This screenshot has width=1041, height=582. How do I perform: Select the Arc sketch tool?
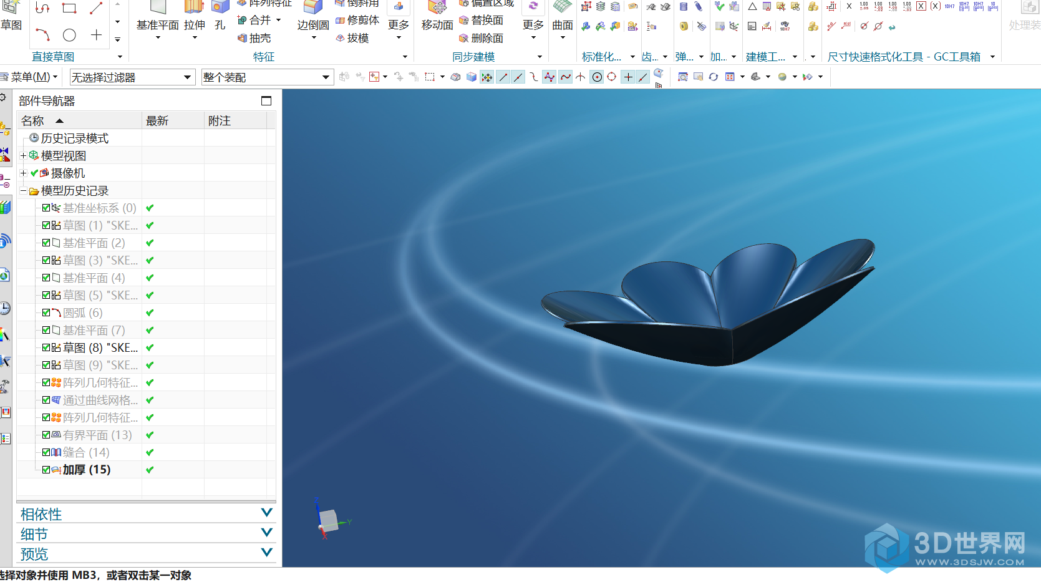[x=42, y=35]
